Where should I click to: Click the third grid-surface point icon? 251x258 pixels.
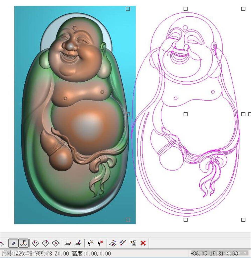55,243
